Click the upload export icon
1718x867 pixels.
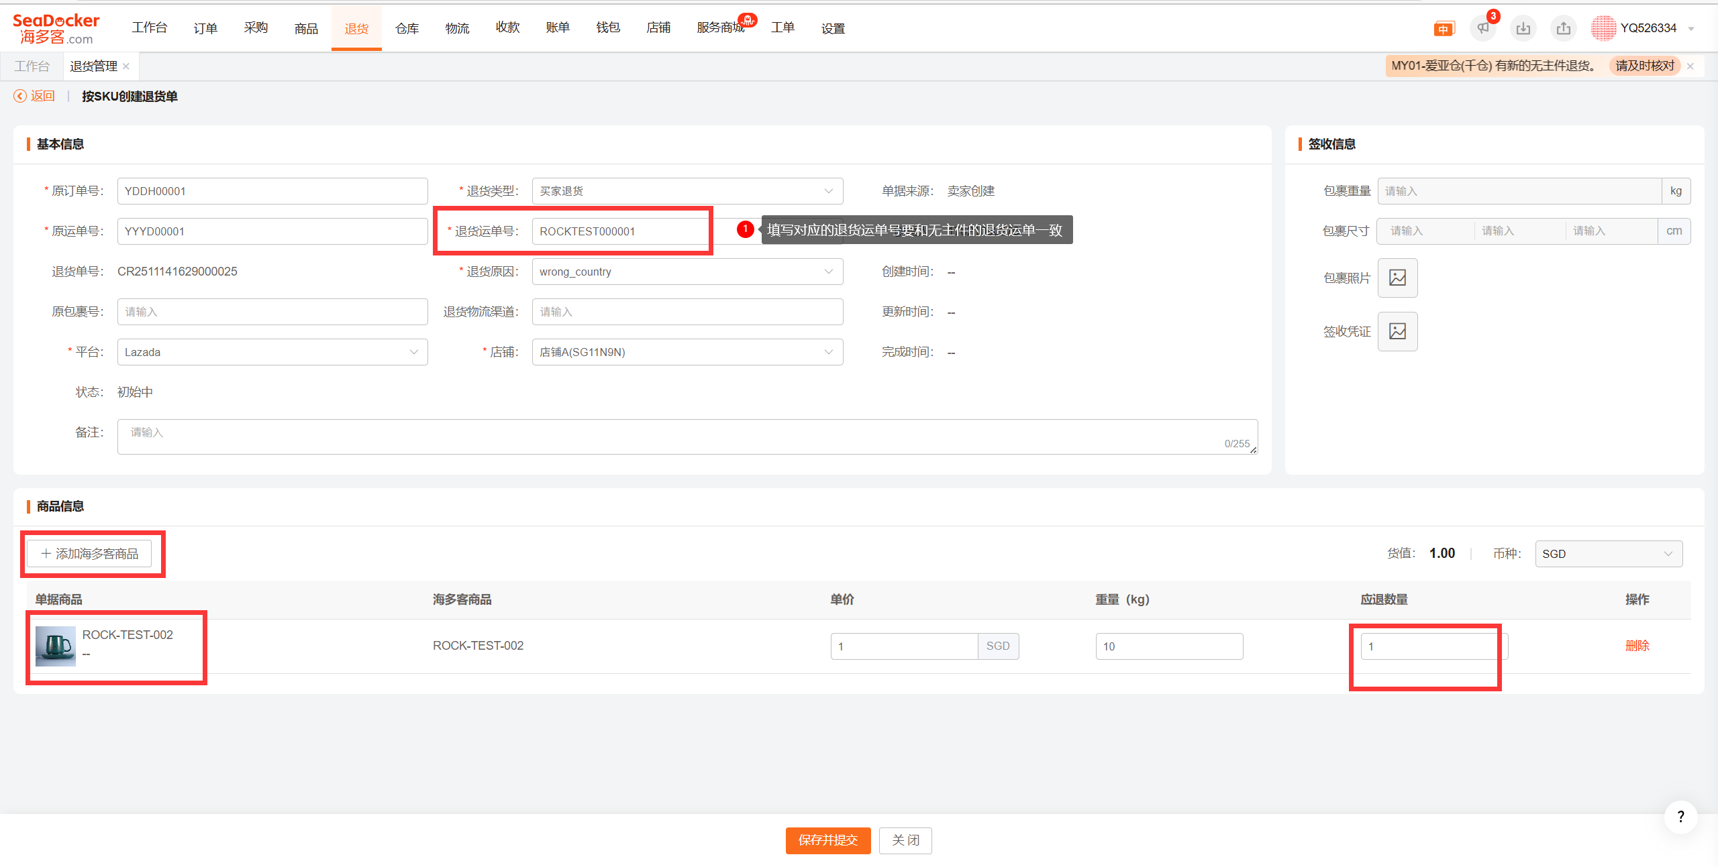click(1563, 28)
